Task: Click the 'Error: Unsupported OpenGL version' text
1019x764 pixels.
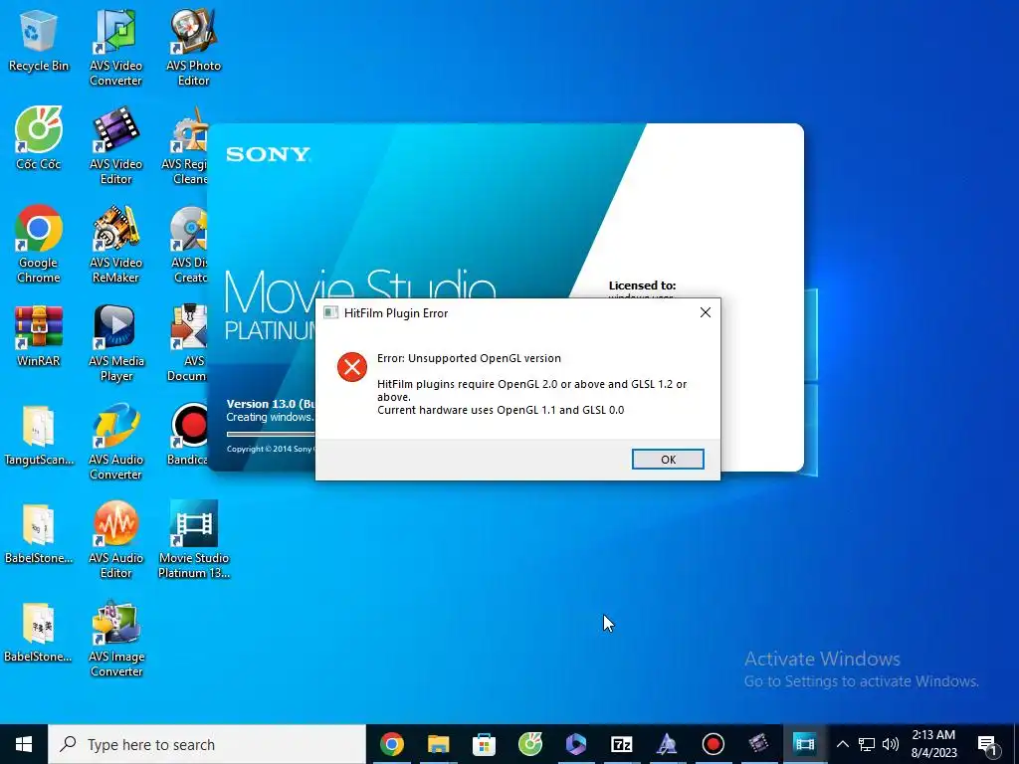Action: coord(469,358)
